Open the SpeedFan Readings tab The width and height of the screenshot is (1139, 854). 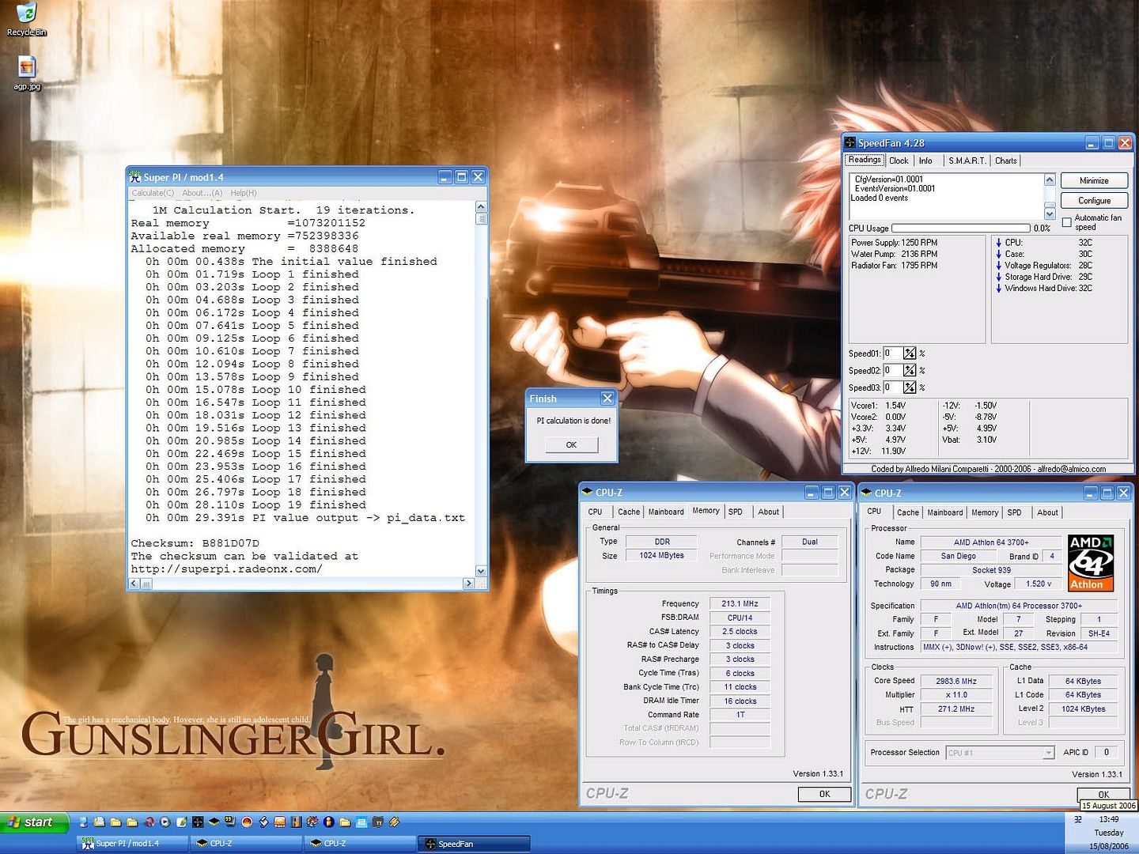(x=865, y=160)
